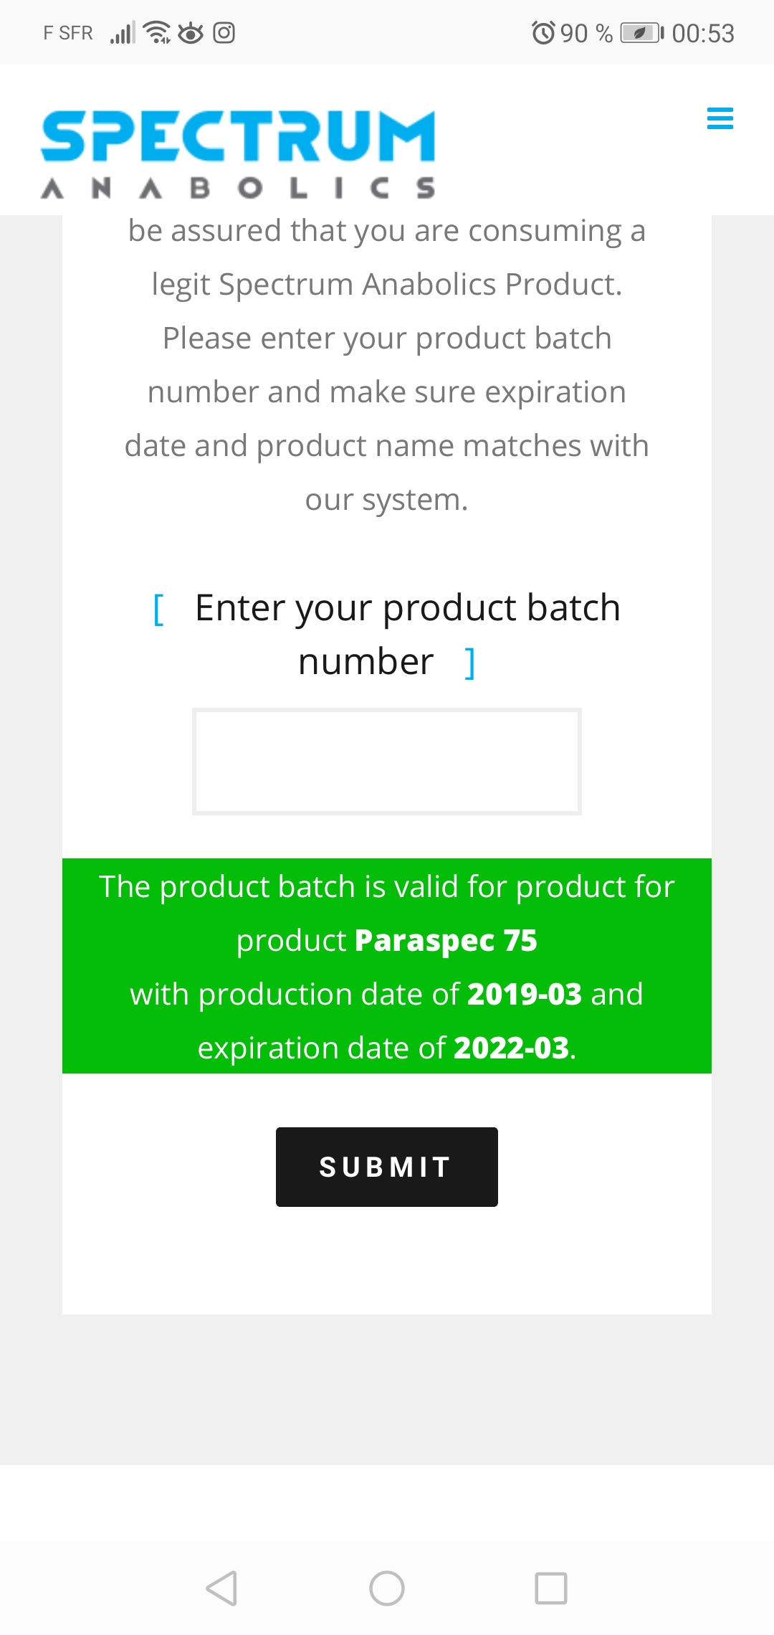The image size is (774, 1635).
Task: Tap the Wi-Fi status icon
Action: click(156, 33)
